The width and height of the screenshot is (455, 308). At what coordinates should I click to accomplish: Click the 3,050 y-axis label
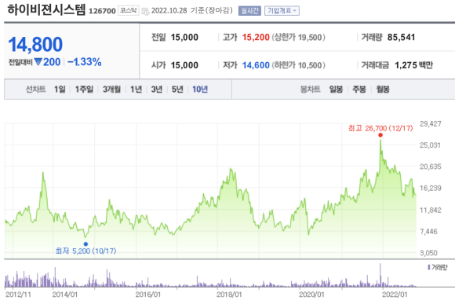coord(428,253)
